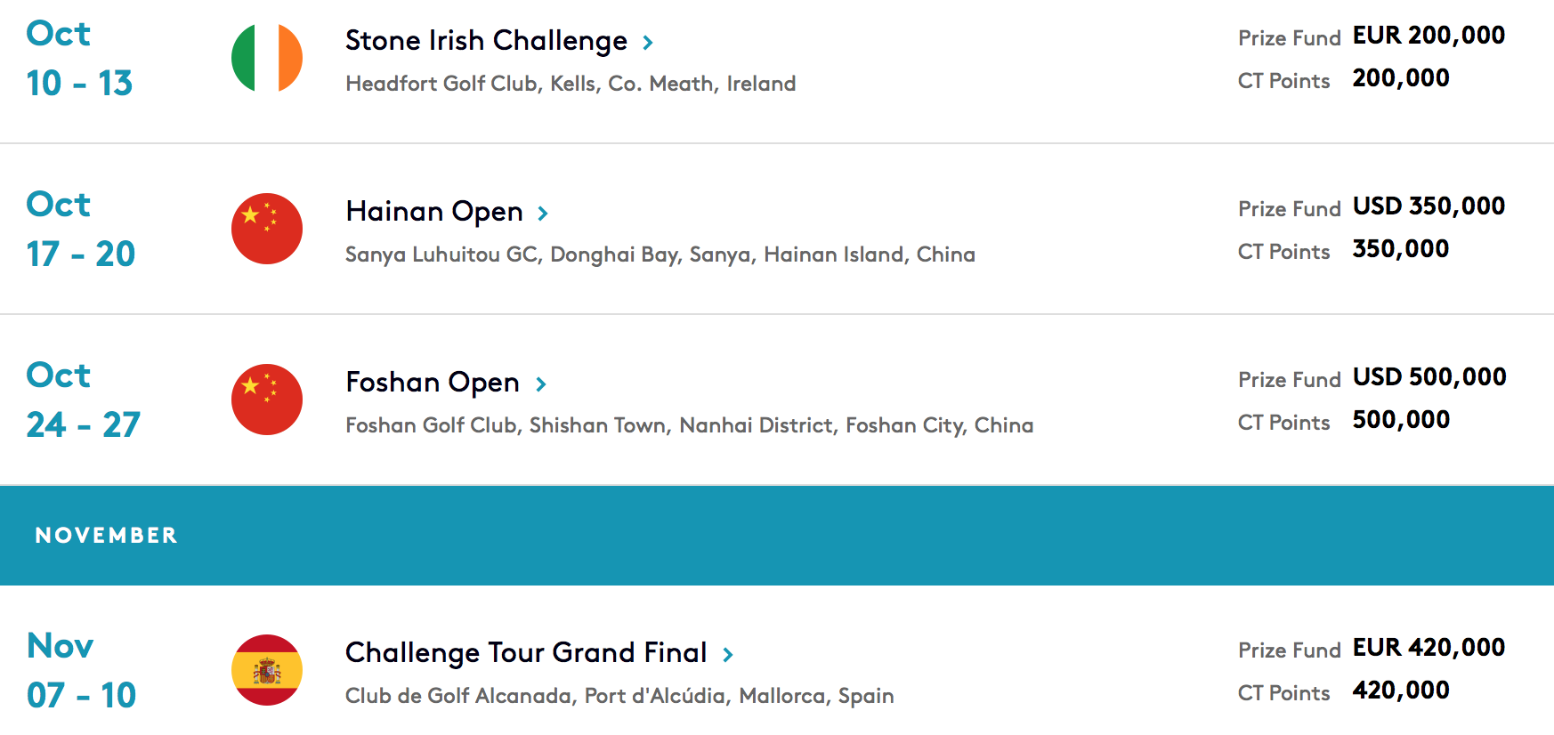Open the Hainan Open tournament link
This screenshot has height=735, width=1554.
[x=434, y=212]
